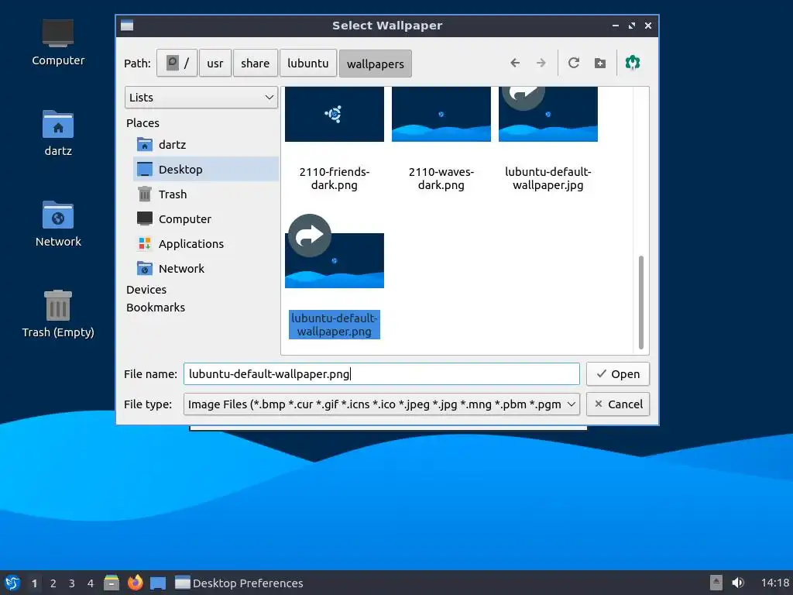Click the root path button
Viewport: 793px width, 595px height.
(177, 64)
